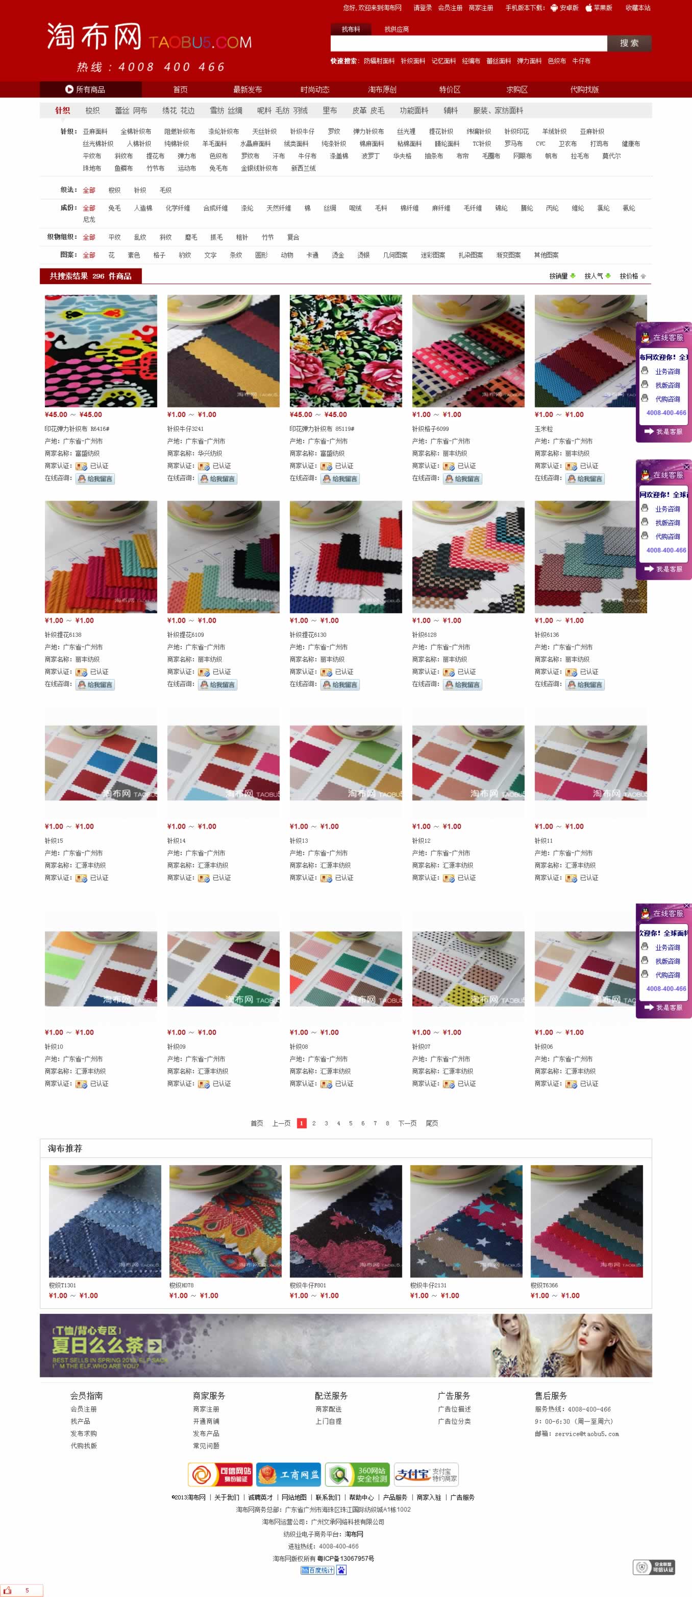Click the Baidu paw icon in footer
The width and height of the screenshot is (692, 1597).
click(x=342, y=1570)
